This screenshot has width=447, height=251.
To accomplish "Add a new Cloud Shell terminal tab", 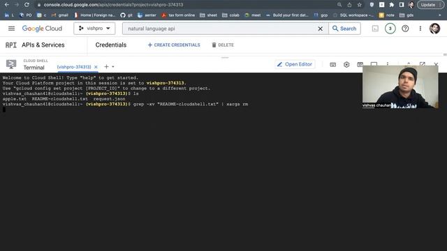I will (106, 67).
